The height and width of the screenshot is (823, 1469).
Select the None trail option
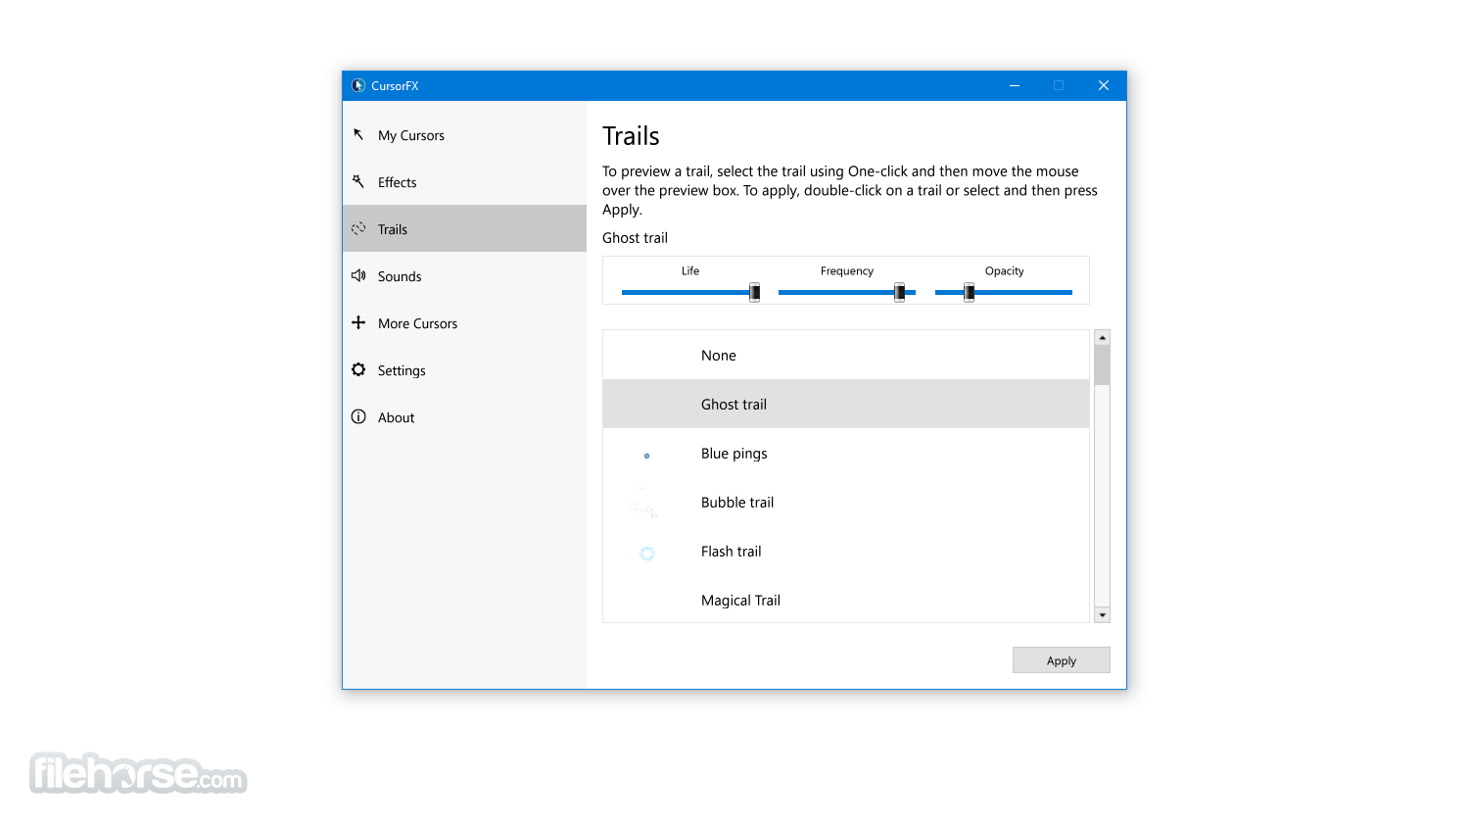click(846, 355)
